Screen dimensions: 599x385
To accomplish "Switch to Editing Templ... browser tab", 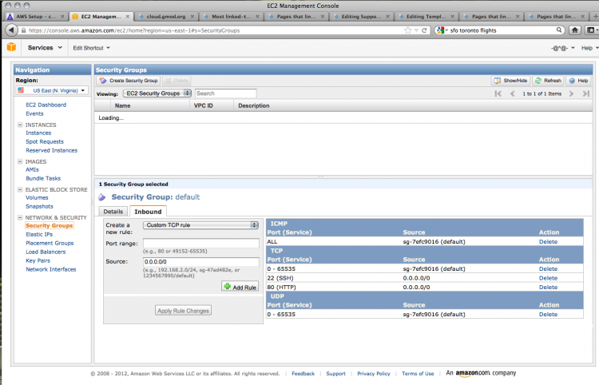I will tap(426, 17).
